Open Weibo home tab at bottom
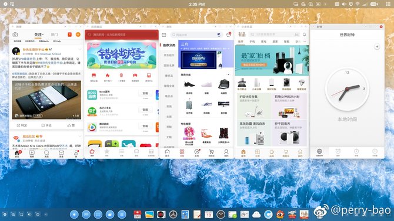The width and height of the screenshot is (394, 221). 17,154
